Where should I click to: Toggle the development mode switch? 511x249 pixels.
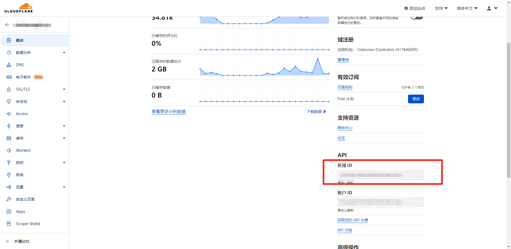point(417,17)
